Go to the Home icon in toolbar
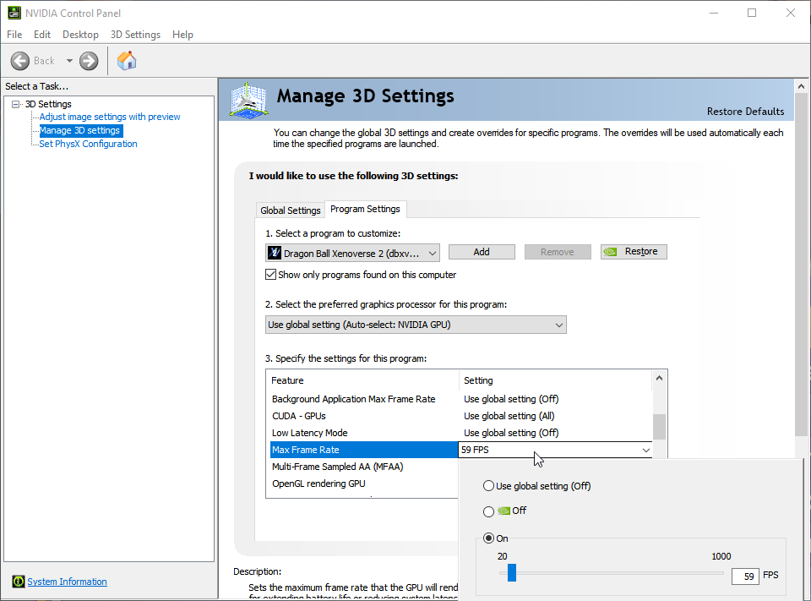This screenshot has width=811, height=601. 126,61
